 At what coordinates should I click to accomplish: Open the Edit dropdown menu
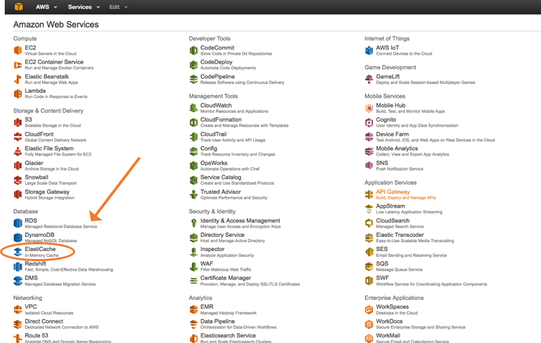point(118,7)
